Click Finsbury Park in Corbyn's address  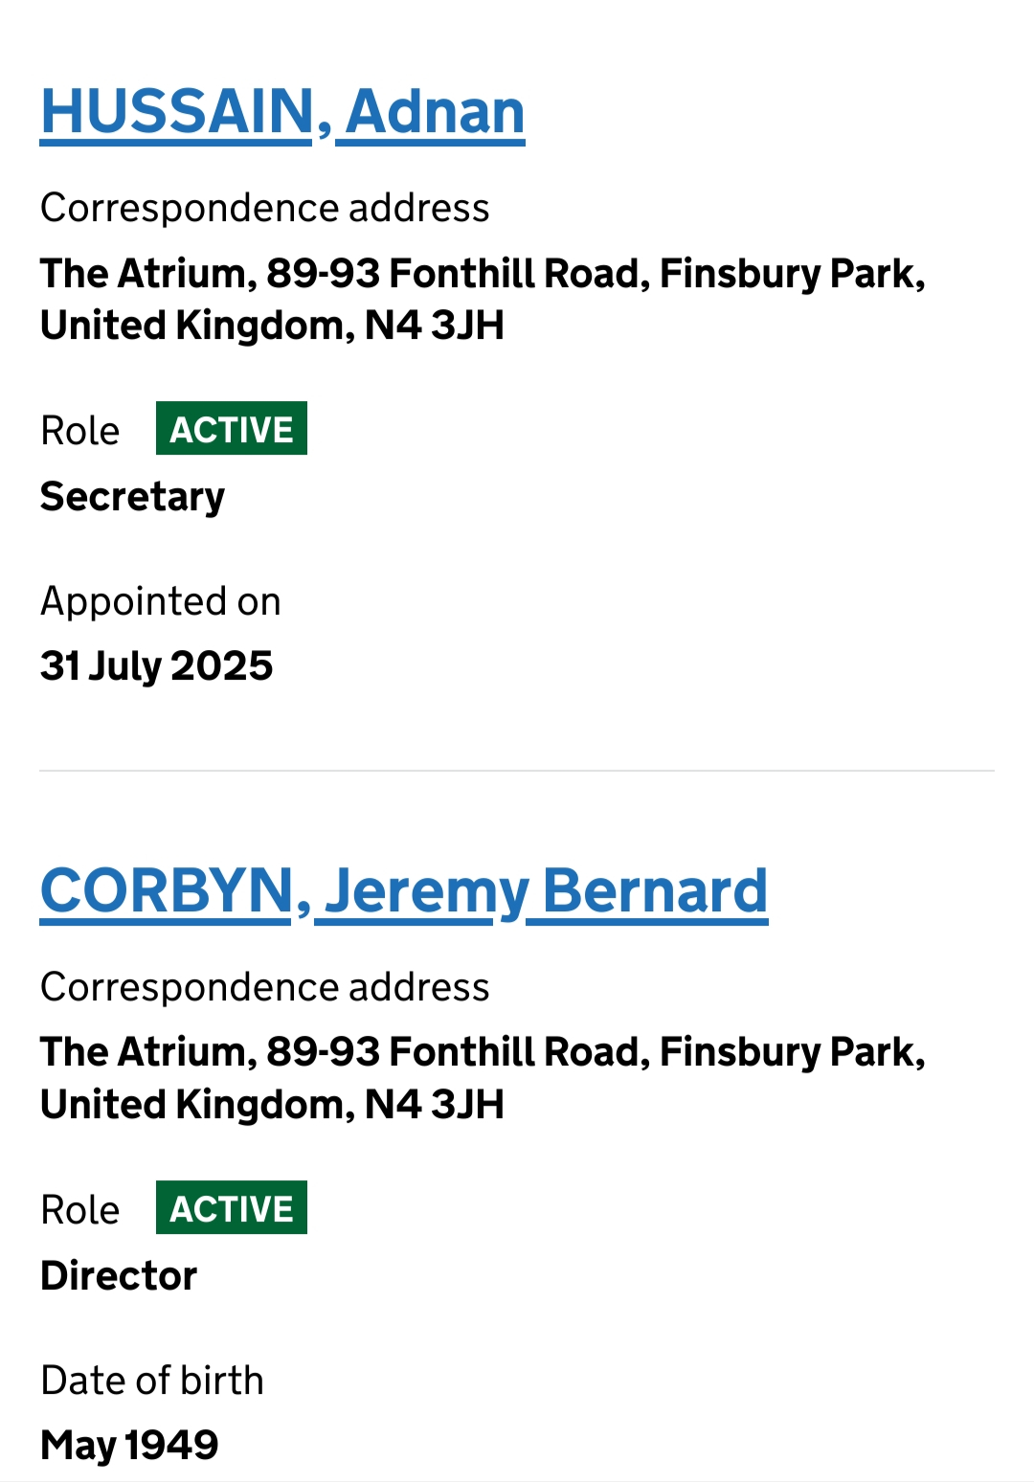(x=791, y=1052)
